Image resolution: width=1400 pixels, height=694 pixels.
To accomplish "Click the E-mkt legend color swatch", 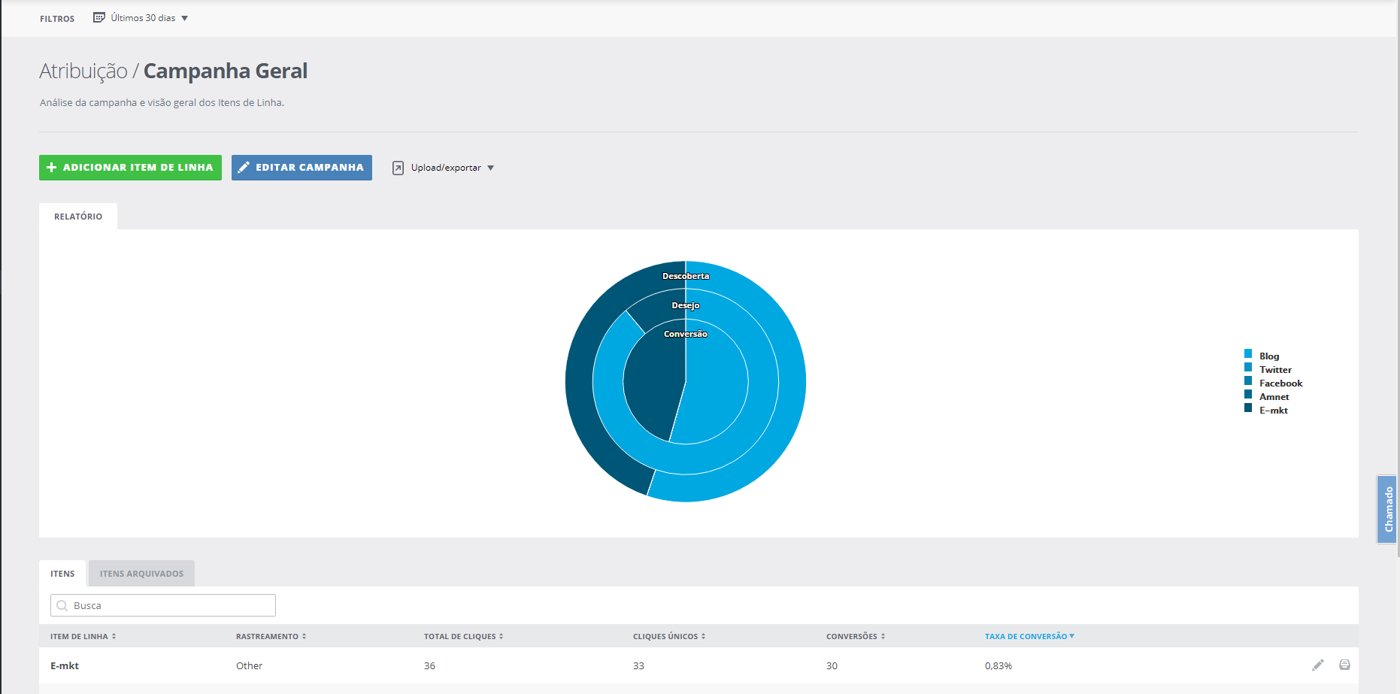I will click(1248, 408).
